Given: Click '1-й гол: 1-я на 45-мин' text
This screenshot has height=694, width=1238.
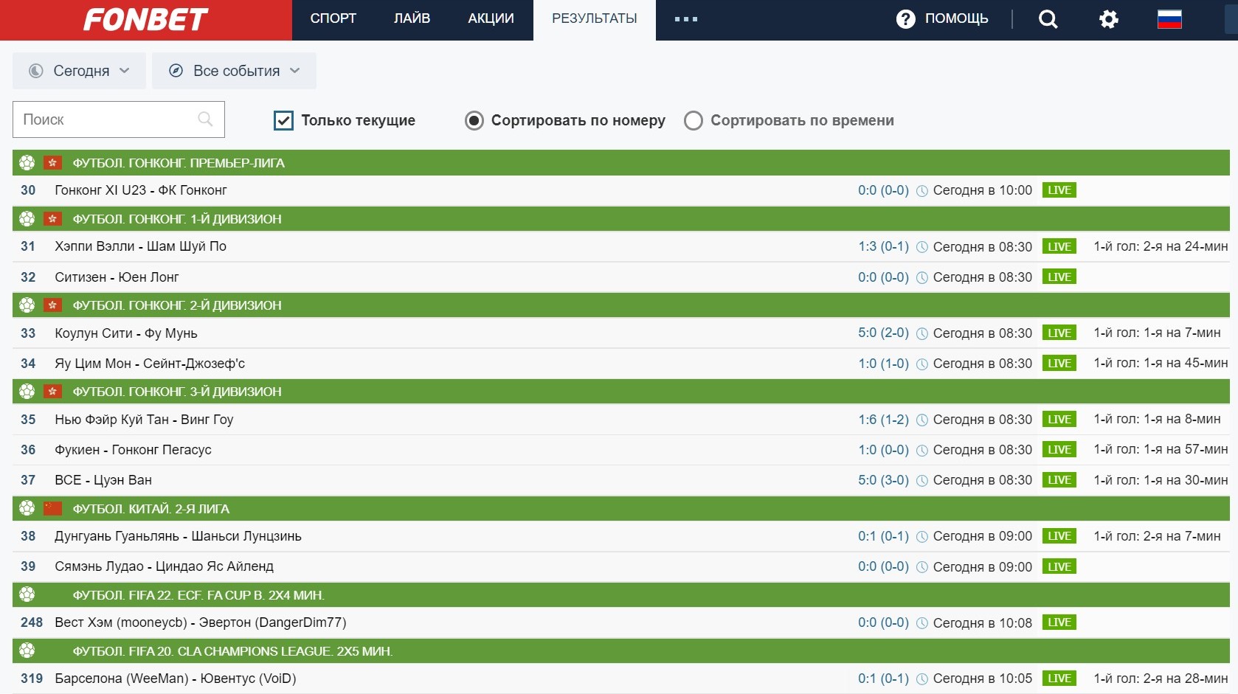Looking at the screenshot, I should (1161, 363).
